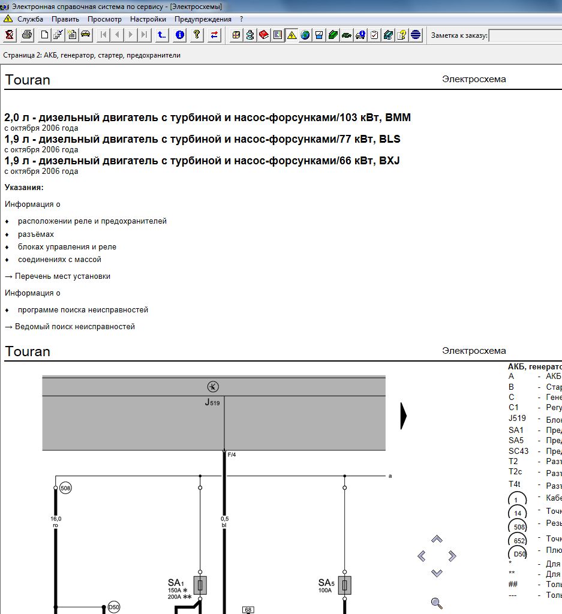The image size is (562, 614).
Task: Open the Просмотр menu
Action: click(104, 19)
